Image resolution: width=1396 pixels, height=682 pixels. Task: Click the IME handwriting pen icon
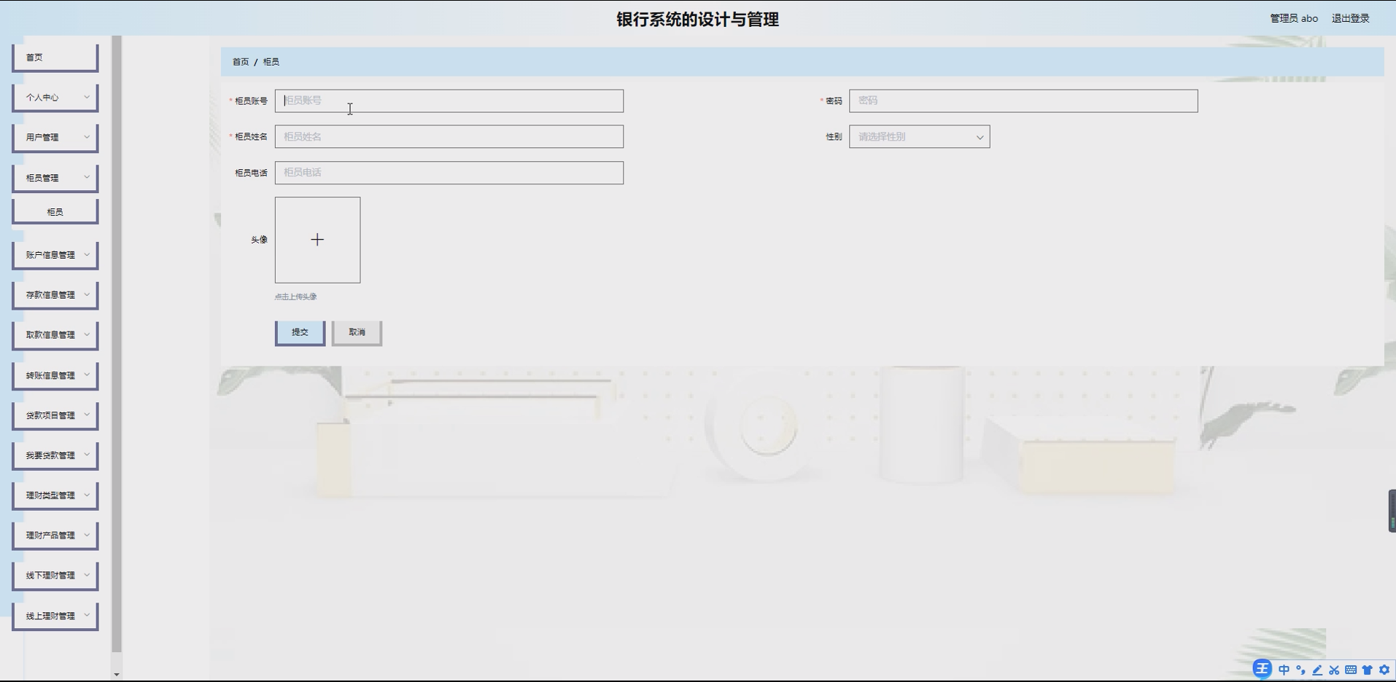pyautogui.click(x=1317, y=670)
